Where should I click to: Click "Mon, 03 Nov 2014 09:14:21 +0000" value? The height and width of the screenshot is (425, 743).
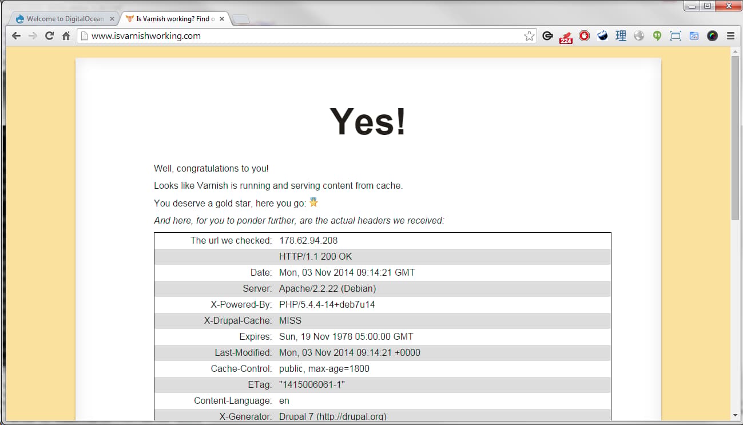tap(349, 353)
